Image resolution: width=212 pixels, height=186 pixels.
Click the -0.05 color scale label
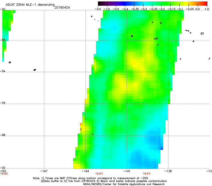point(190,9)
